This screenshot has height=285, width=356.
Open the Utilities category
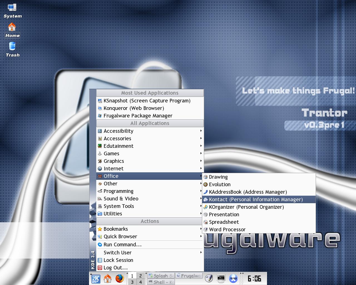click(150, 214)
